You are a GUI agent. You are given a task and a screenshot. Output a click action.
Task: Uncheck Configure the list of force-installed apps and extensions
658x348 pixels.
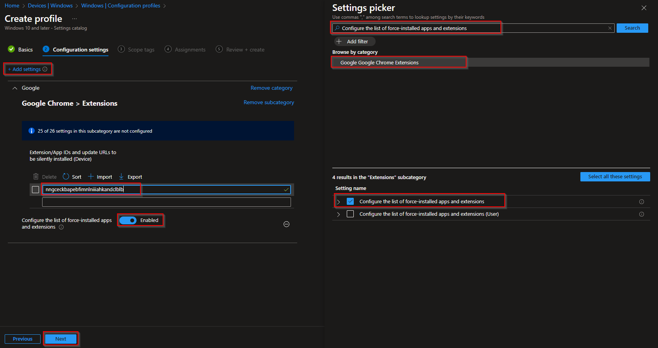click(x=350, y=201)
